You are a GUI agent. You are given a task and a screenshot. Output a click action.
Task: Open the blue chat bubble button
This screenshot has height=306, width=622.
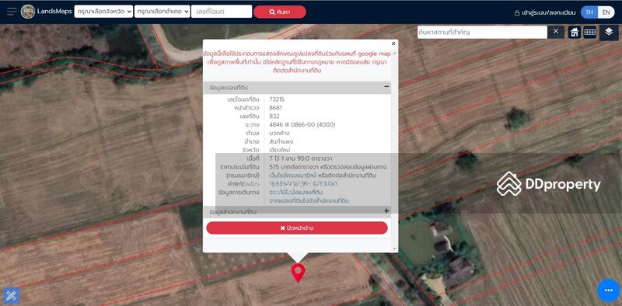pyautogui.click(x=609, y=290)
